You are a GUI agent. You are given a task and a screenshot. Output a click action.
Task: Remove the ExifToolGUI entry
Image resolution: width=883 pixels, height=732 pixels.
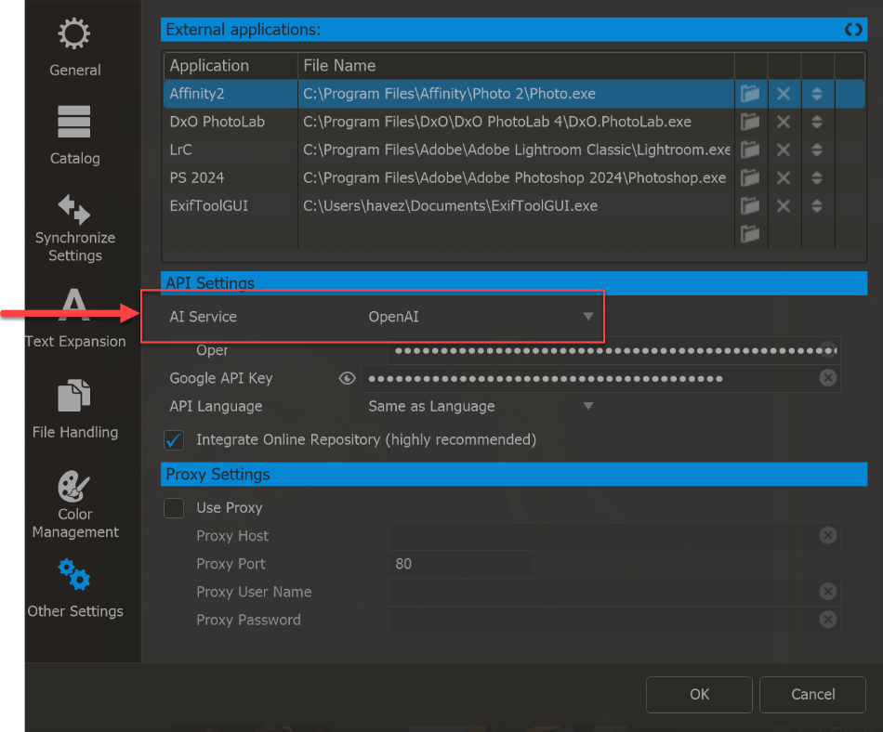(x=784, y=206)
